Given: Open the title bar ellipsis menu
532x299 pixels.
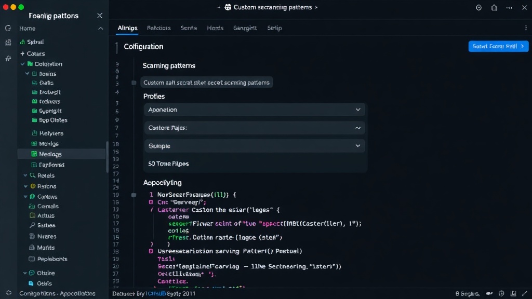Looking at the screenshot, I should [509, 7].
